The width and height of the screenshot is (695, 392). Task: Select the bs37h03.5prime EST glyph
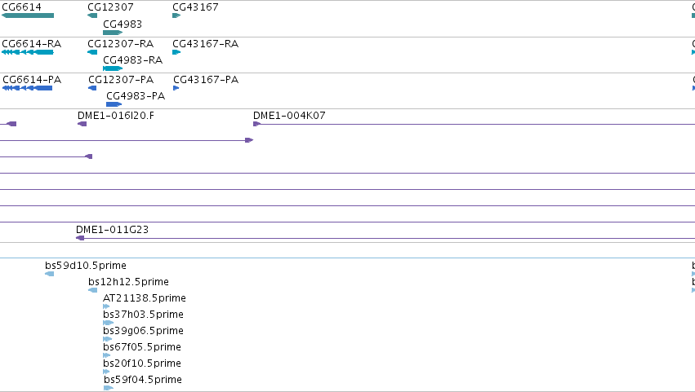108,323
